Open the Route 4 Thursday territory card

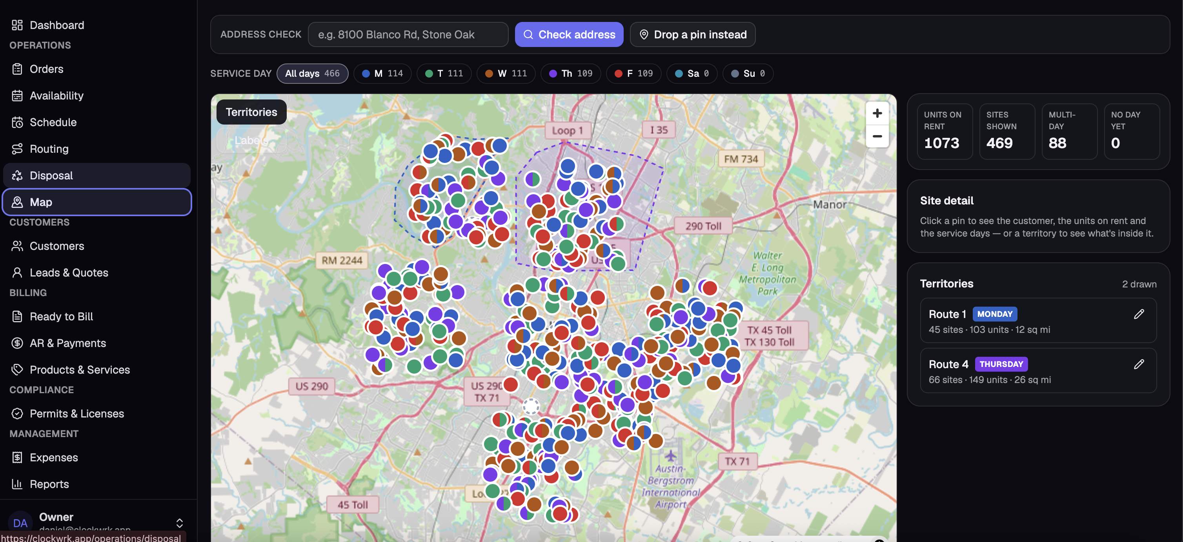(1038, 371)
